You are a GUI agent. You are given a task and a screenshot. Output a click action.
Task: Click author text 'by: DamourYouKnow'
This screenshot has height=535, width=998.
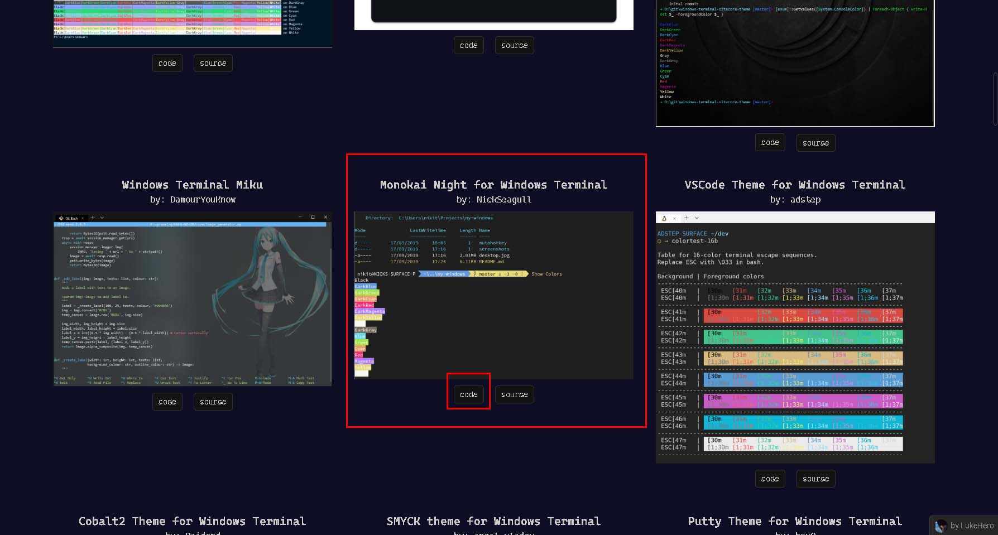tap(193, 199)
